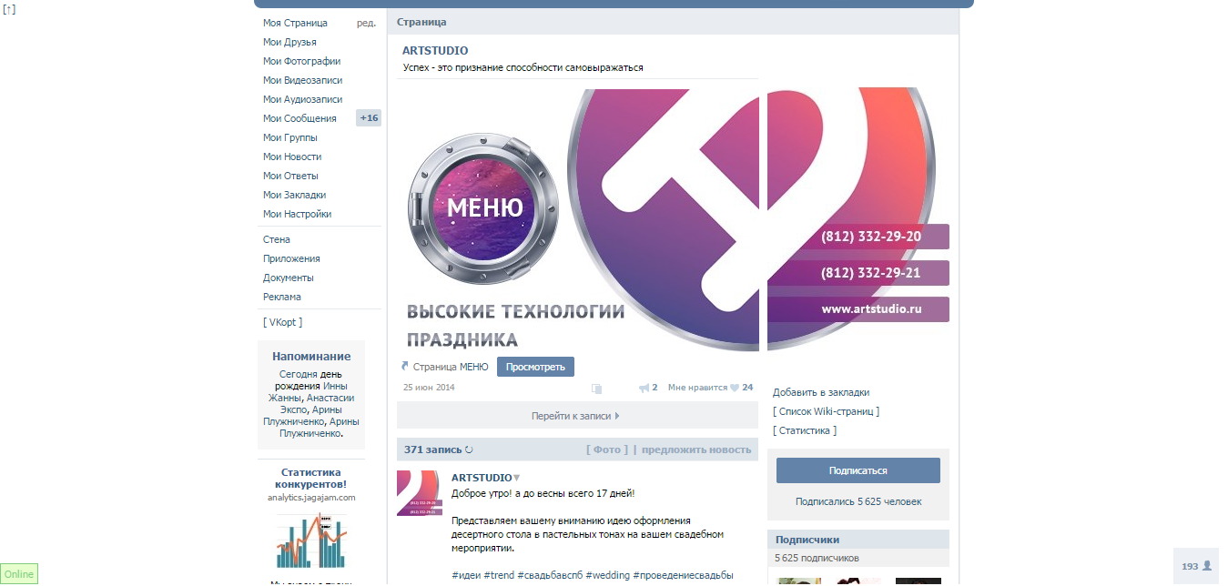1228x586 pixels.
Task: Open Мои Закладки
Action: (x=294, y=195)
